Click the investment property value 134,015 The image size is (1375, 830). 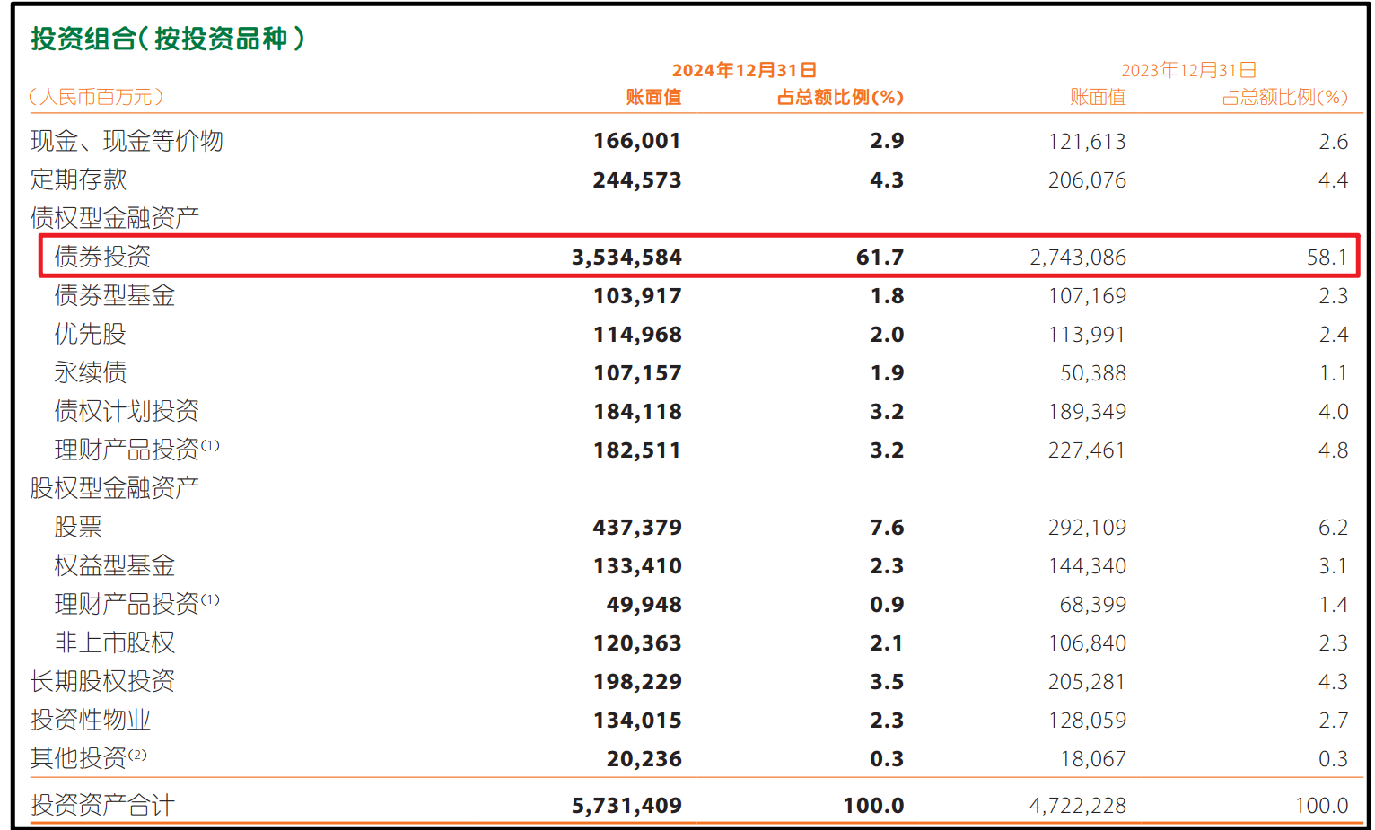[637, 721]
